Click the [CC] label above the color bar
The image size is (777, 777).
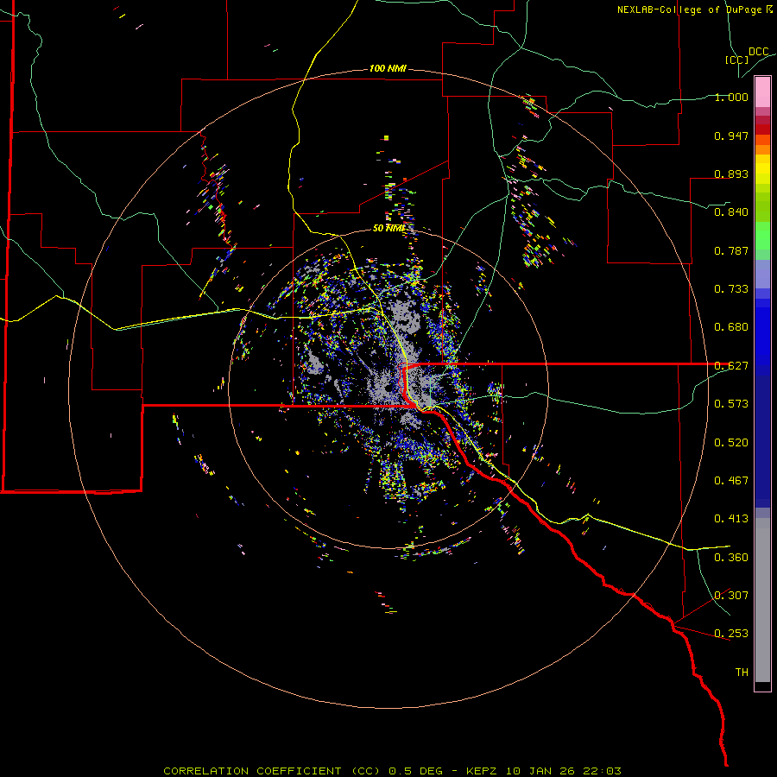(x=736, y=60)
